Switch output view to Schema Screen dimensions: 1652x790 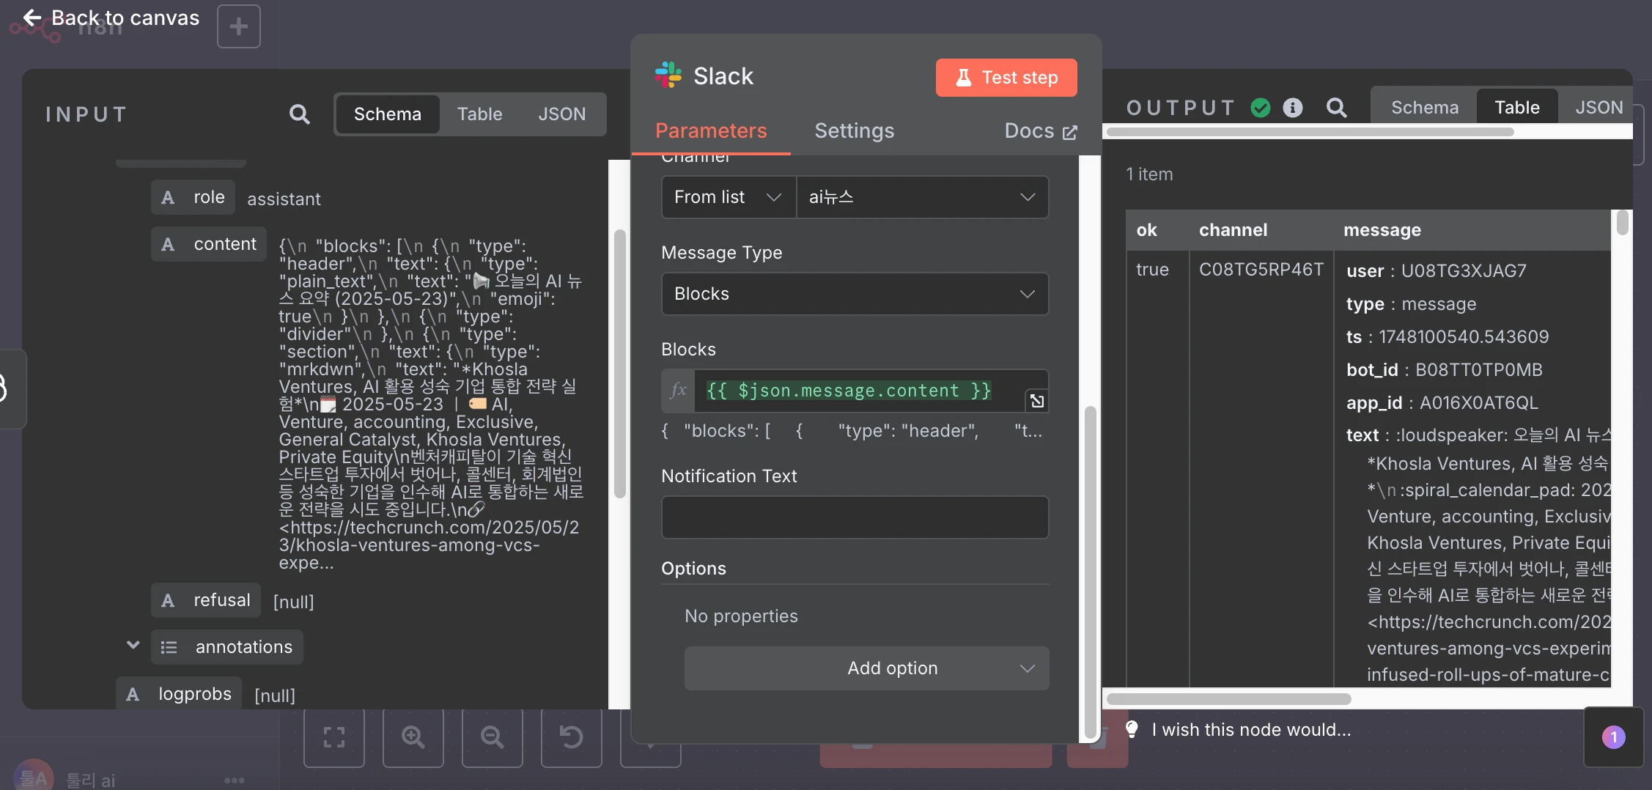(x=1424, y=108)
